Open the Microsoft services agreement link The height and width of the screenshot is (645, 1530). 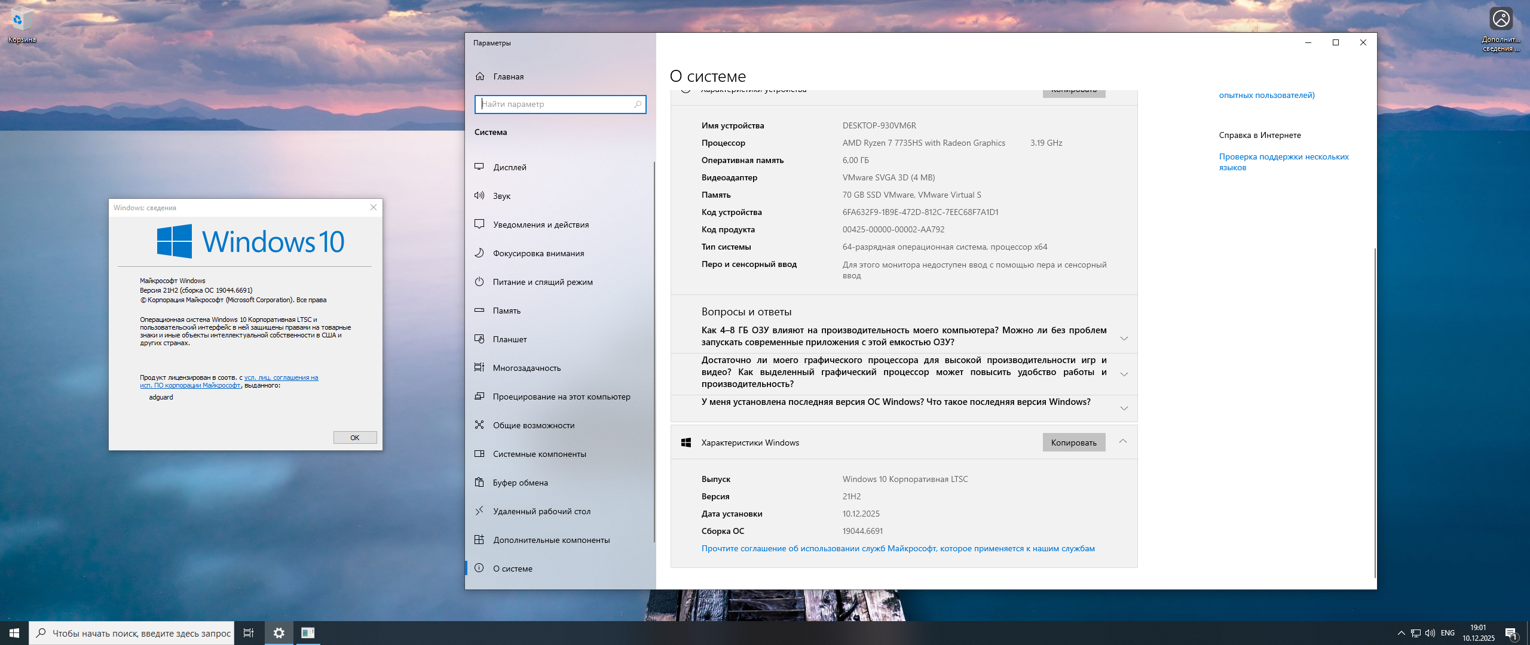pyautogui.click(x=898, y=548)
